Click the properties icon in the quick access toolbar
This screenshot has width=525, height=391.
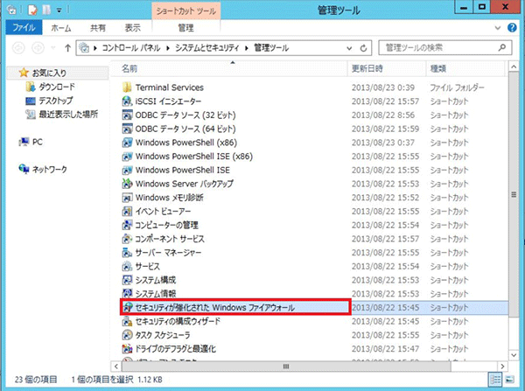pyautogui.click(x=32, y=10)
